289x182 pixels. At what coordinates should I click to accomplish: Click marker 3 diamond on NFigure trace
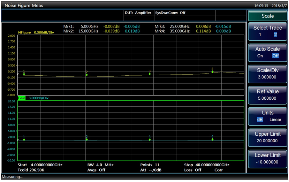tap(150, 74)
